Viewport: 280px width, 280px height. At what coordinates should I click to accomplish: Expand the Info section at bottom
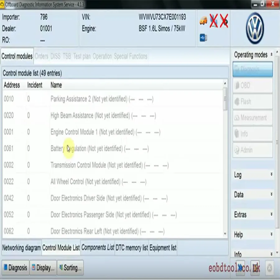pos(271,254)
